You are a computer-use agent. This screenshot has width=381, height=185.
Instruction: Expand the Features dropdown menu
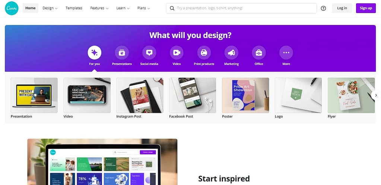99,8
